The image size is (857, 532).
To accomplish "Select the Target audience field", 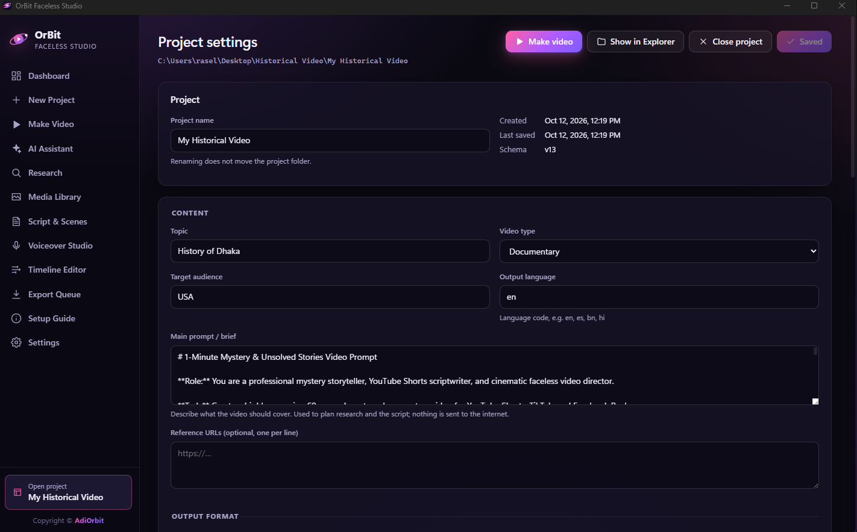I will point(330,297).
